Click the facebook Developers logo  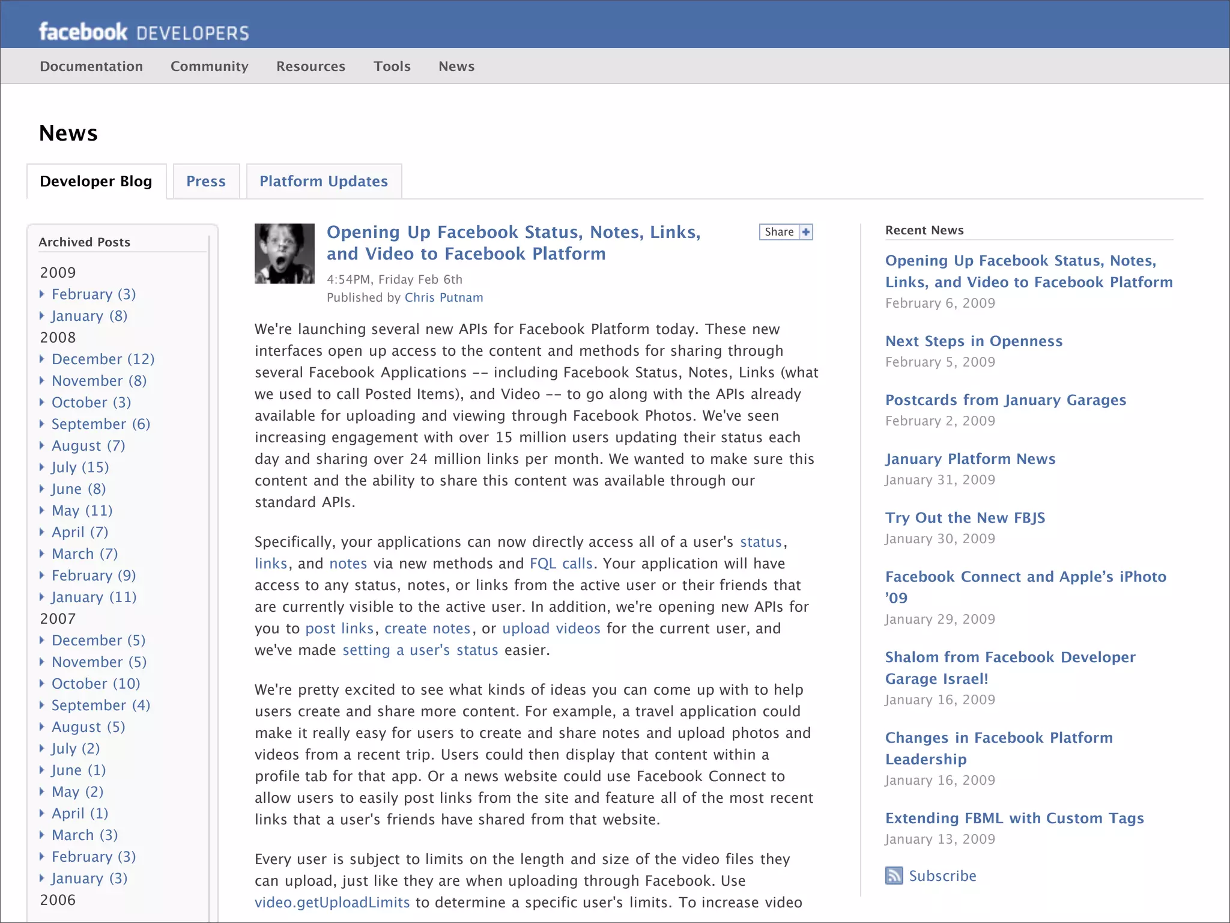coord(144,32)
